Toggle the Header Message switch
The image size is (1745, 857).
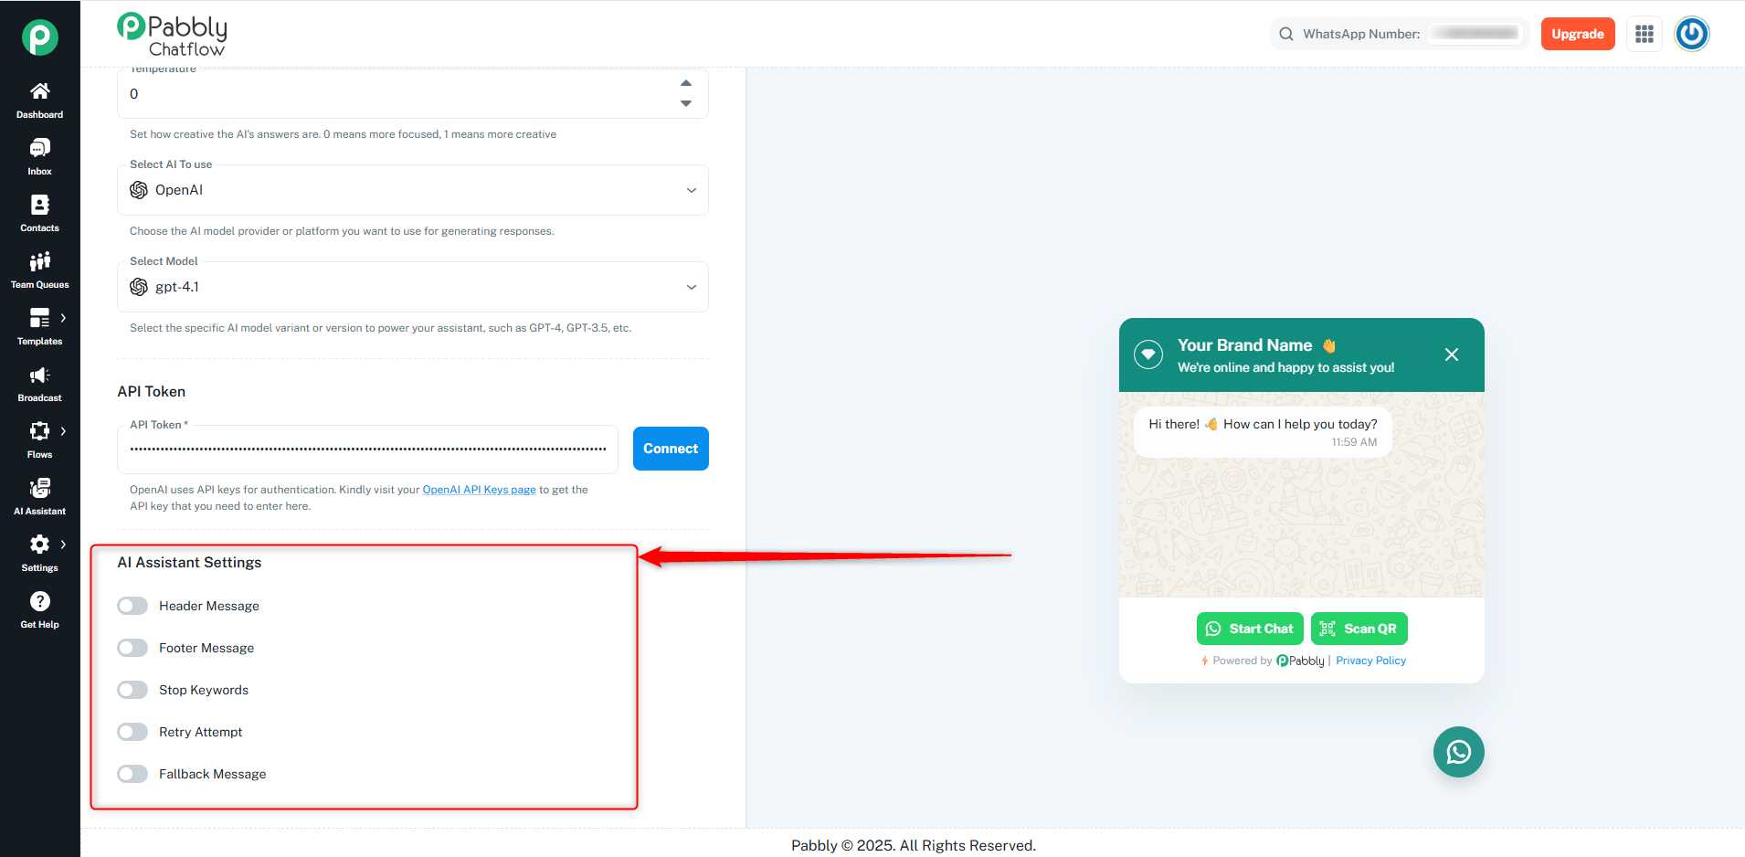tap(132, 606)
